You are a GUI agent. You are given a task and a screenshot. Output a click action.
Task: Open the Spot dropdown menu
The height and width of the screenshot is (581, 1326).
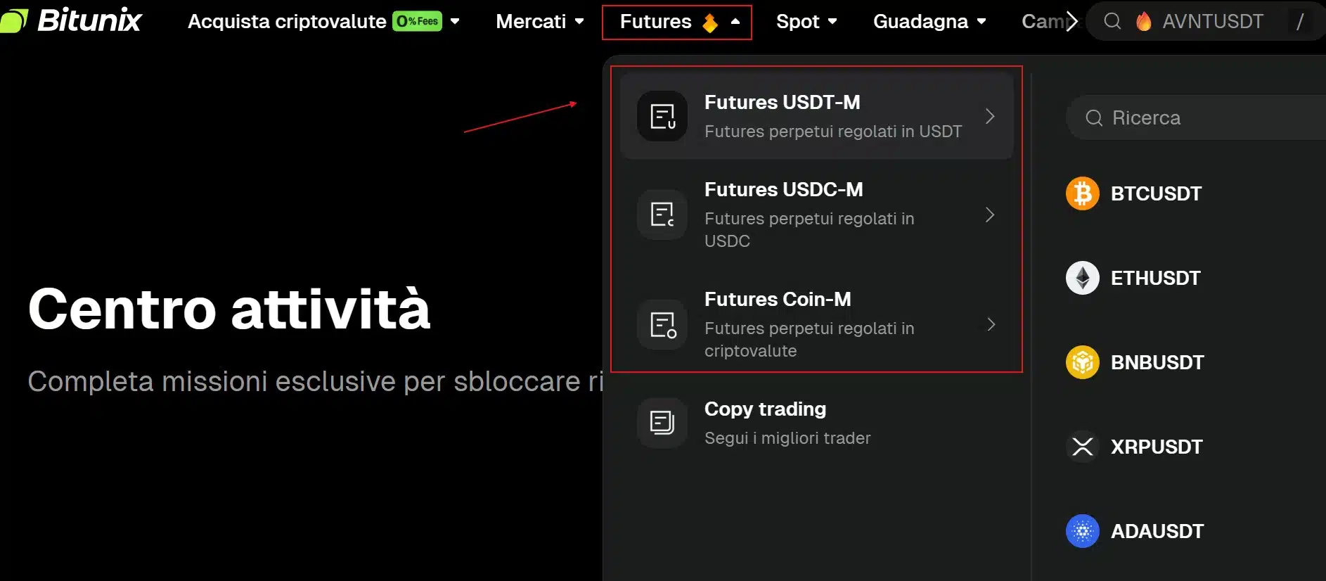806,21
